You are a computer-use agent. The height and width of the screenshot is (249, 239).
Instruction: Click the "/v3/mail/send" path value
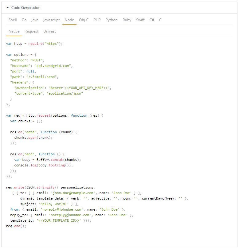pyautogui.click(x=42, y=77)
